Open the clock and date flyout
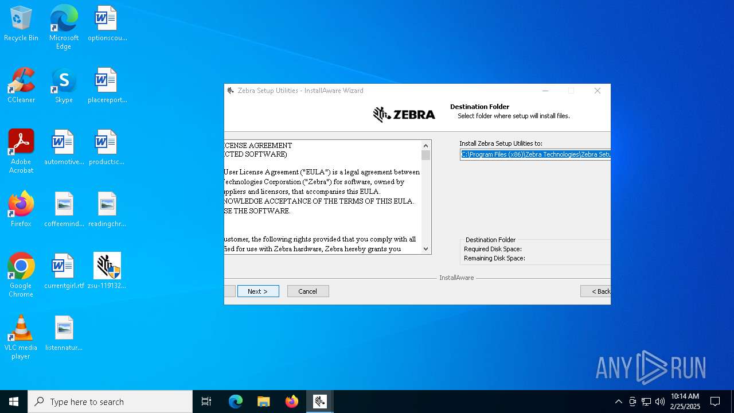734x413 pixels. pyautogui.click(x=685, y=402)
